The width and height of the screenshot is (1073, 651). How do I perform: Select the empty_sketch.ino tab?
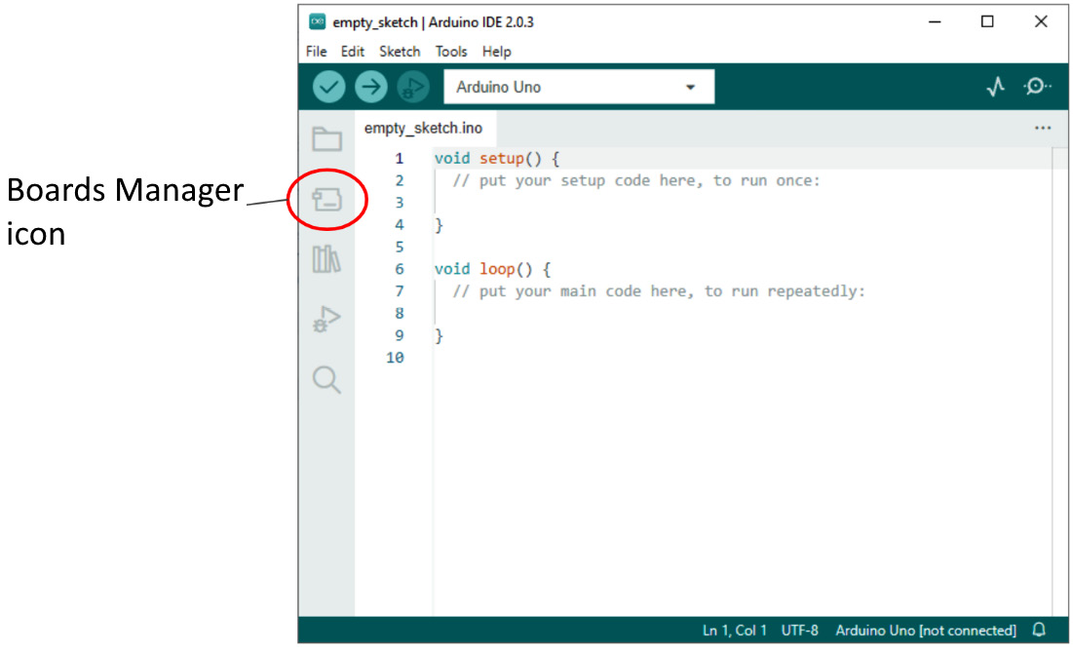[x=424, y=128]
